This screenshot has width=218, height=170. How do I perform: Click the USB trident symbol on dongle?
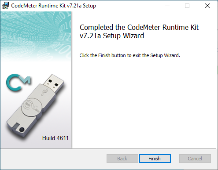coord(44,92)
